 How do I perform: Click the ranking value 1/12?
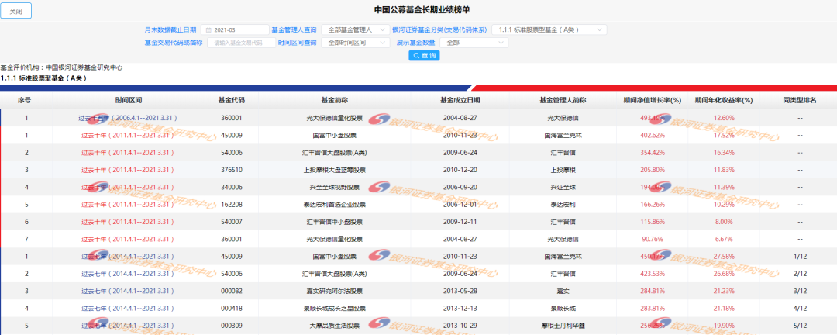800,257
